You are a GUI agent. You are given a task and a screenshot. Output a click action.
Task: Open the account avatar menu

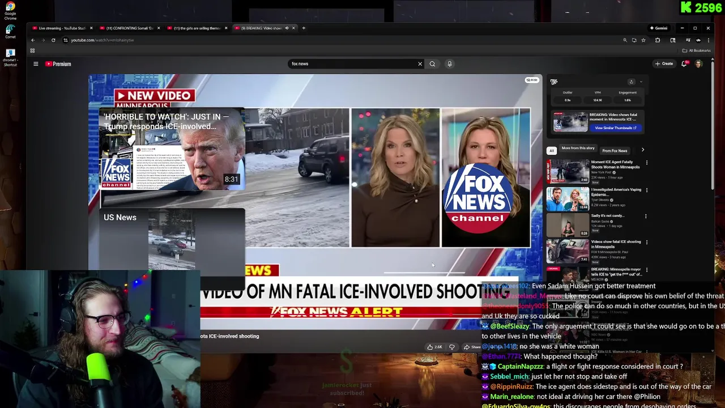pos(699,64)
